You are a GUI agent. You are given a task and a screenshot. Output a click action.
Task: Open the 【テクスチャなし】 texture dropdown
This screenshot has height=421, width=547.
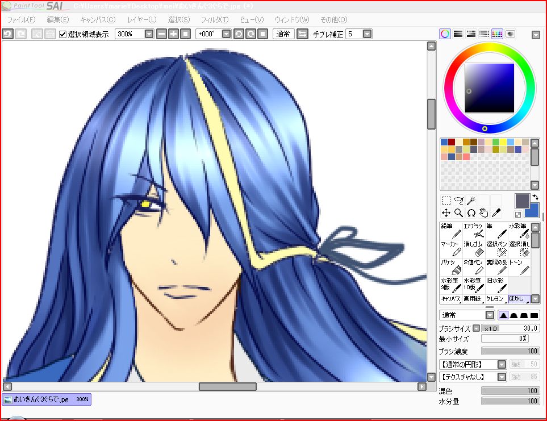[502, 377]
